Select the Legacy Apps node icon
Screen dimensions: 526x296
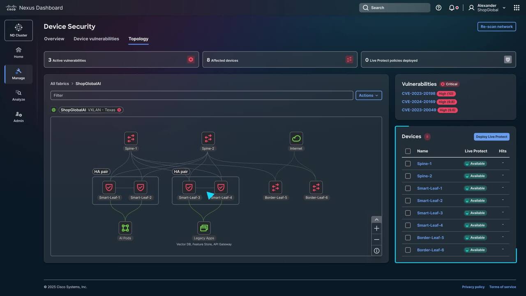[204, 228]
